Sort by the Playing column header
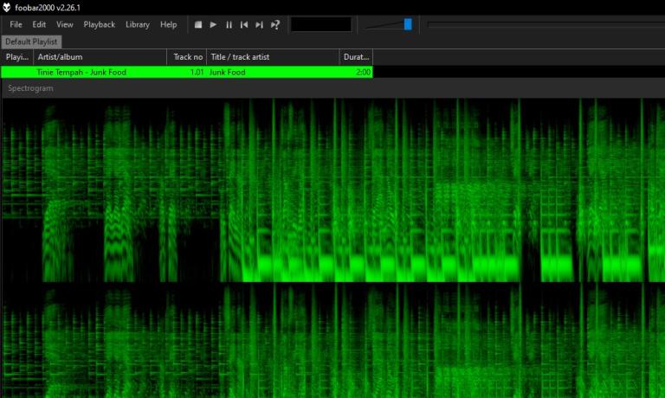Screen dimensions: 665x398 coord(17,57)
